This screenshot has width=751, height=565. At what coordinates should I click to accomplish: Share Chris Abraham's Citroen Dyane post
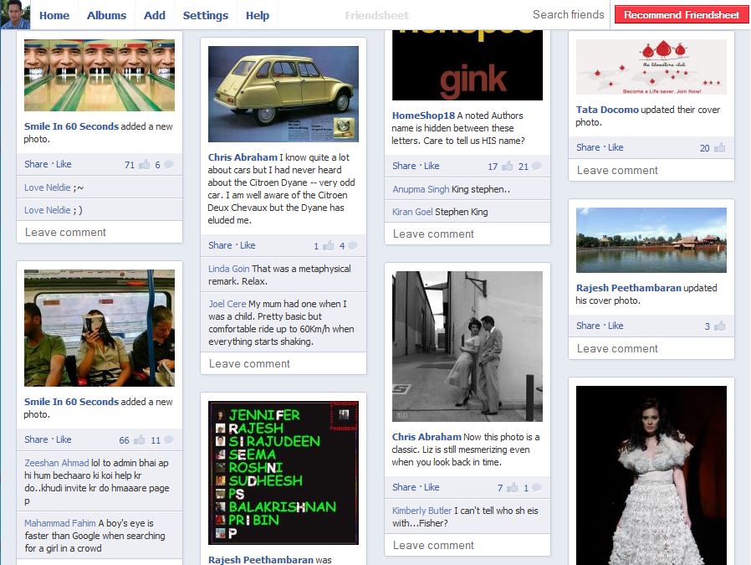click(x=220, y=245)
